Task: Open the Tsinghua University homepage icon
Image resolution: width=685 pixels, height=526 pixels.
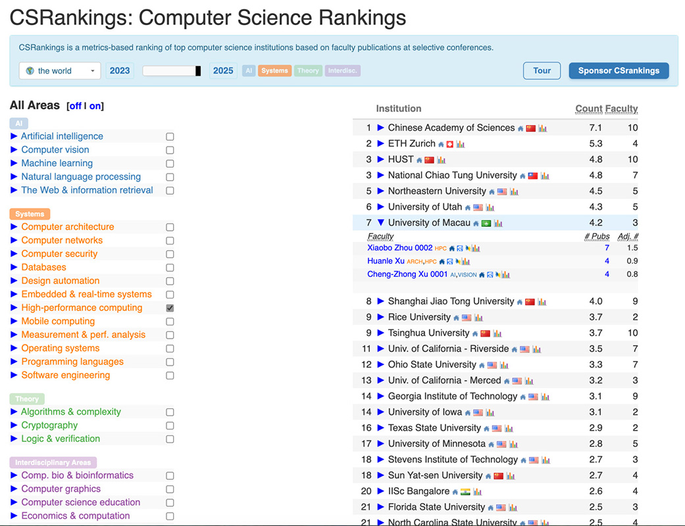Action: click(x=475, y=333)
